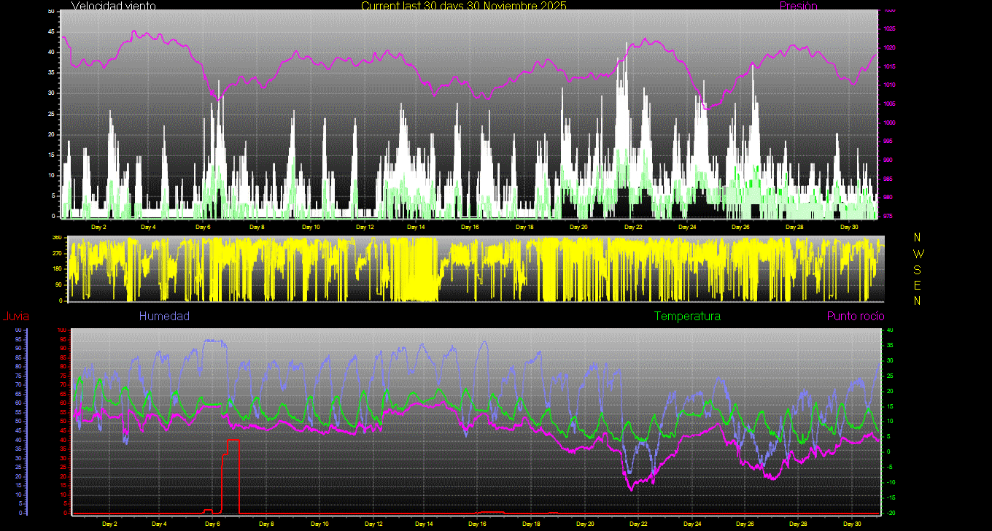
Task: Select Day 16 marker on wind speed chart
Action: click(470, 227)
